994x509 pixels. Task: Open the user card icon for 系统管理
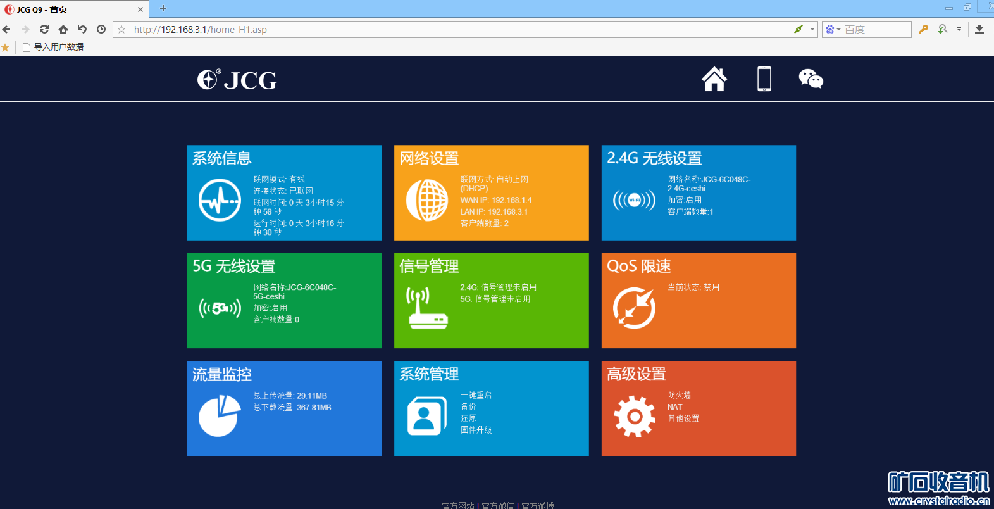click(427, 416)
